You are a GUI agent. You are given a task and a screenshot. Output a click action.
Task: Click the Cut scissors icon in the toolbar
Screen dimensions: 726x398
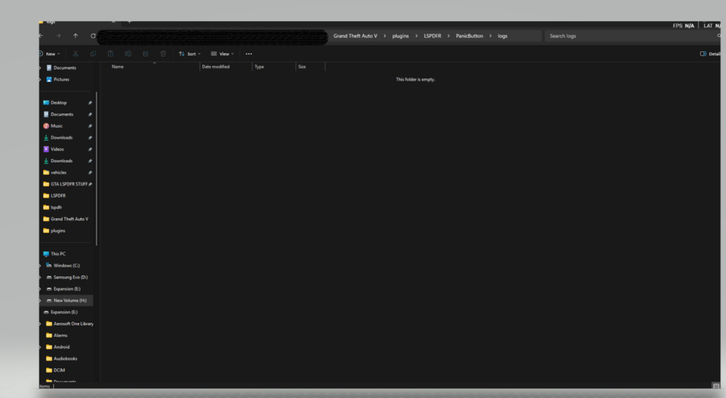pyautogui.click(x=76, y=54)
